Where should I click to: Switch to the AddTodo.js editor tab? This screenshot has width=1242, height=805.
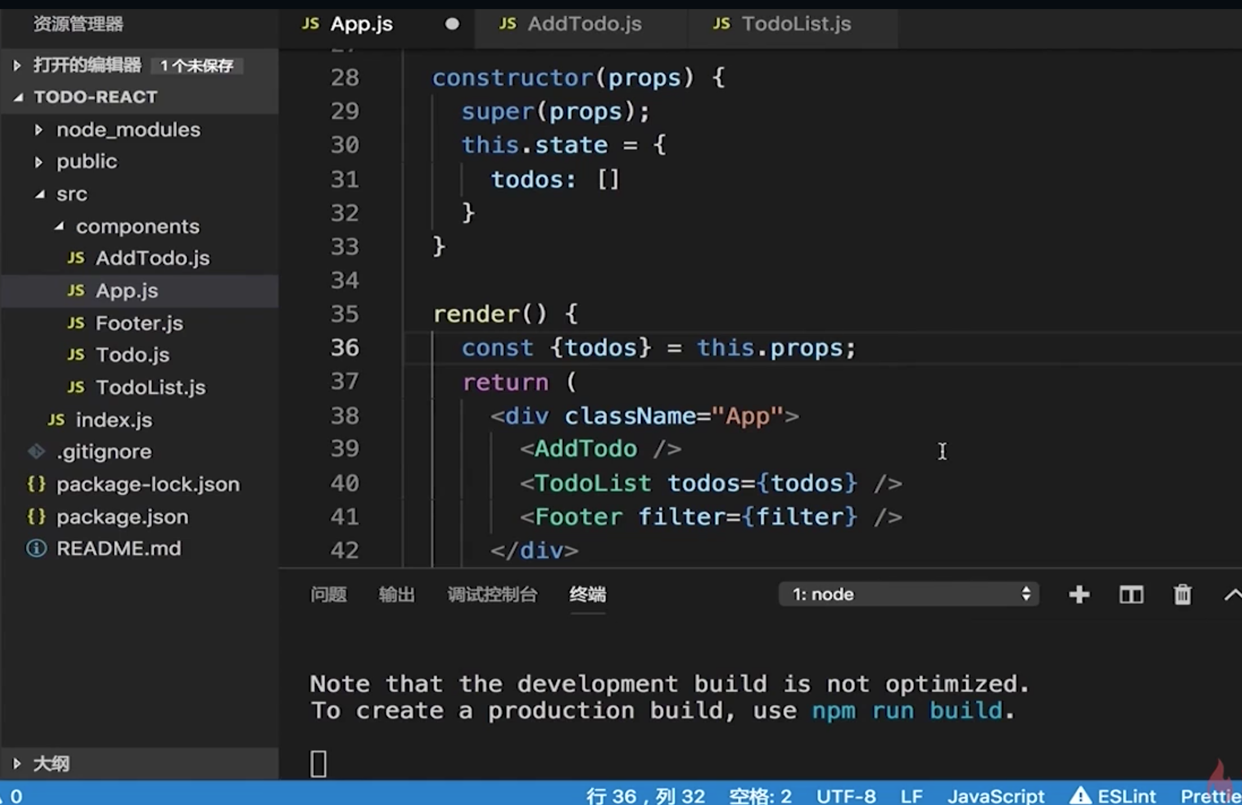tap(581, 24)
